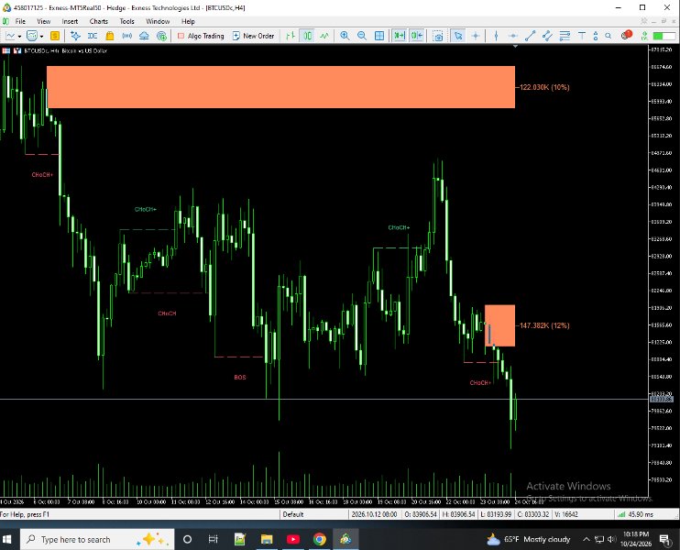
Task: Toggle chart auto-scroll to latest bar
Action: pos(399,36)
